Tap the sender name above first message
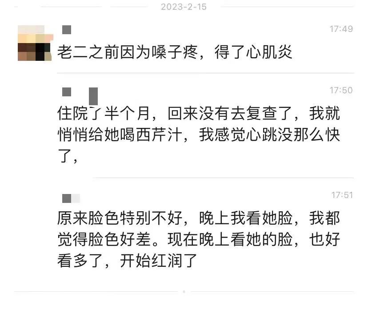The height and width of the screenshot is (313, 368). 67,30
